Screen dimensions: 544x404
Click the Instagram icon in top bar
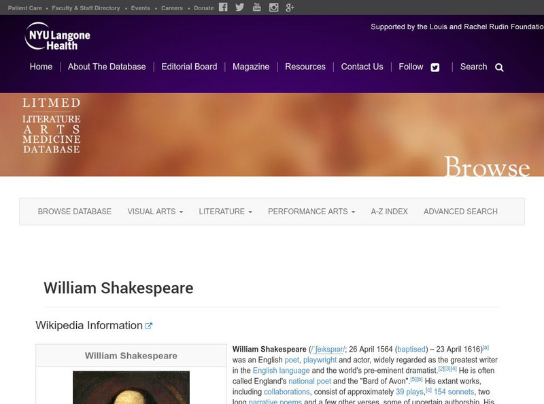click(273, 7)
